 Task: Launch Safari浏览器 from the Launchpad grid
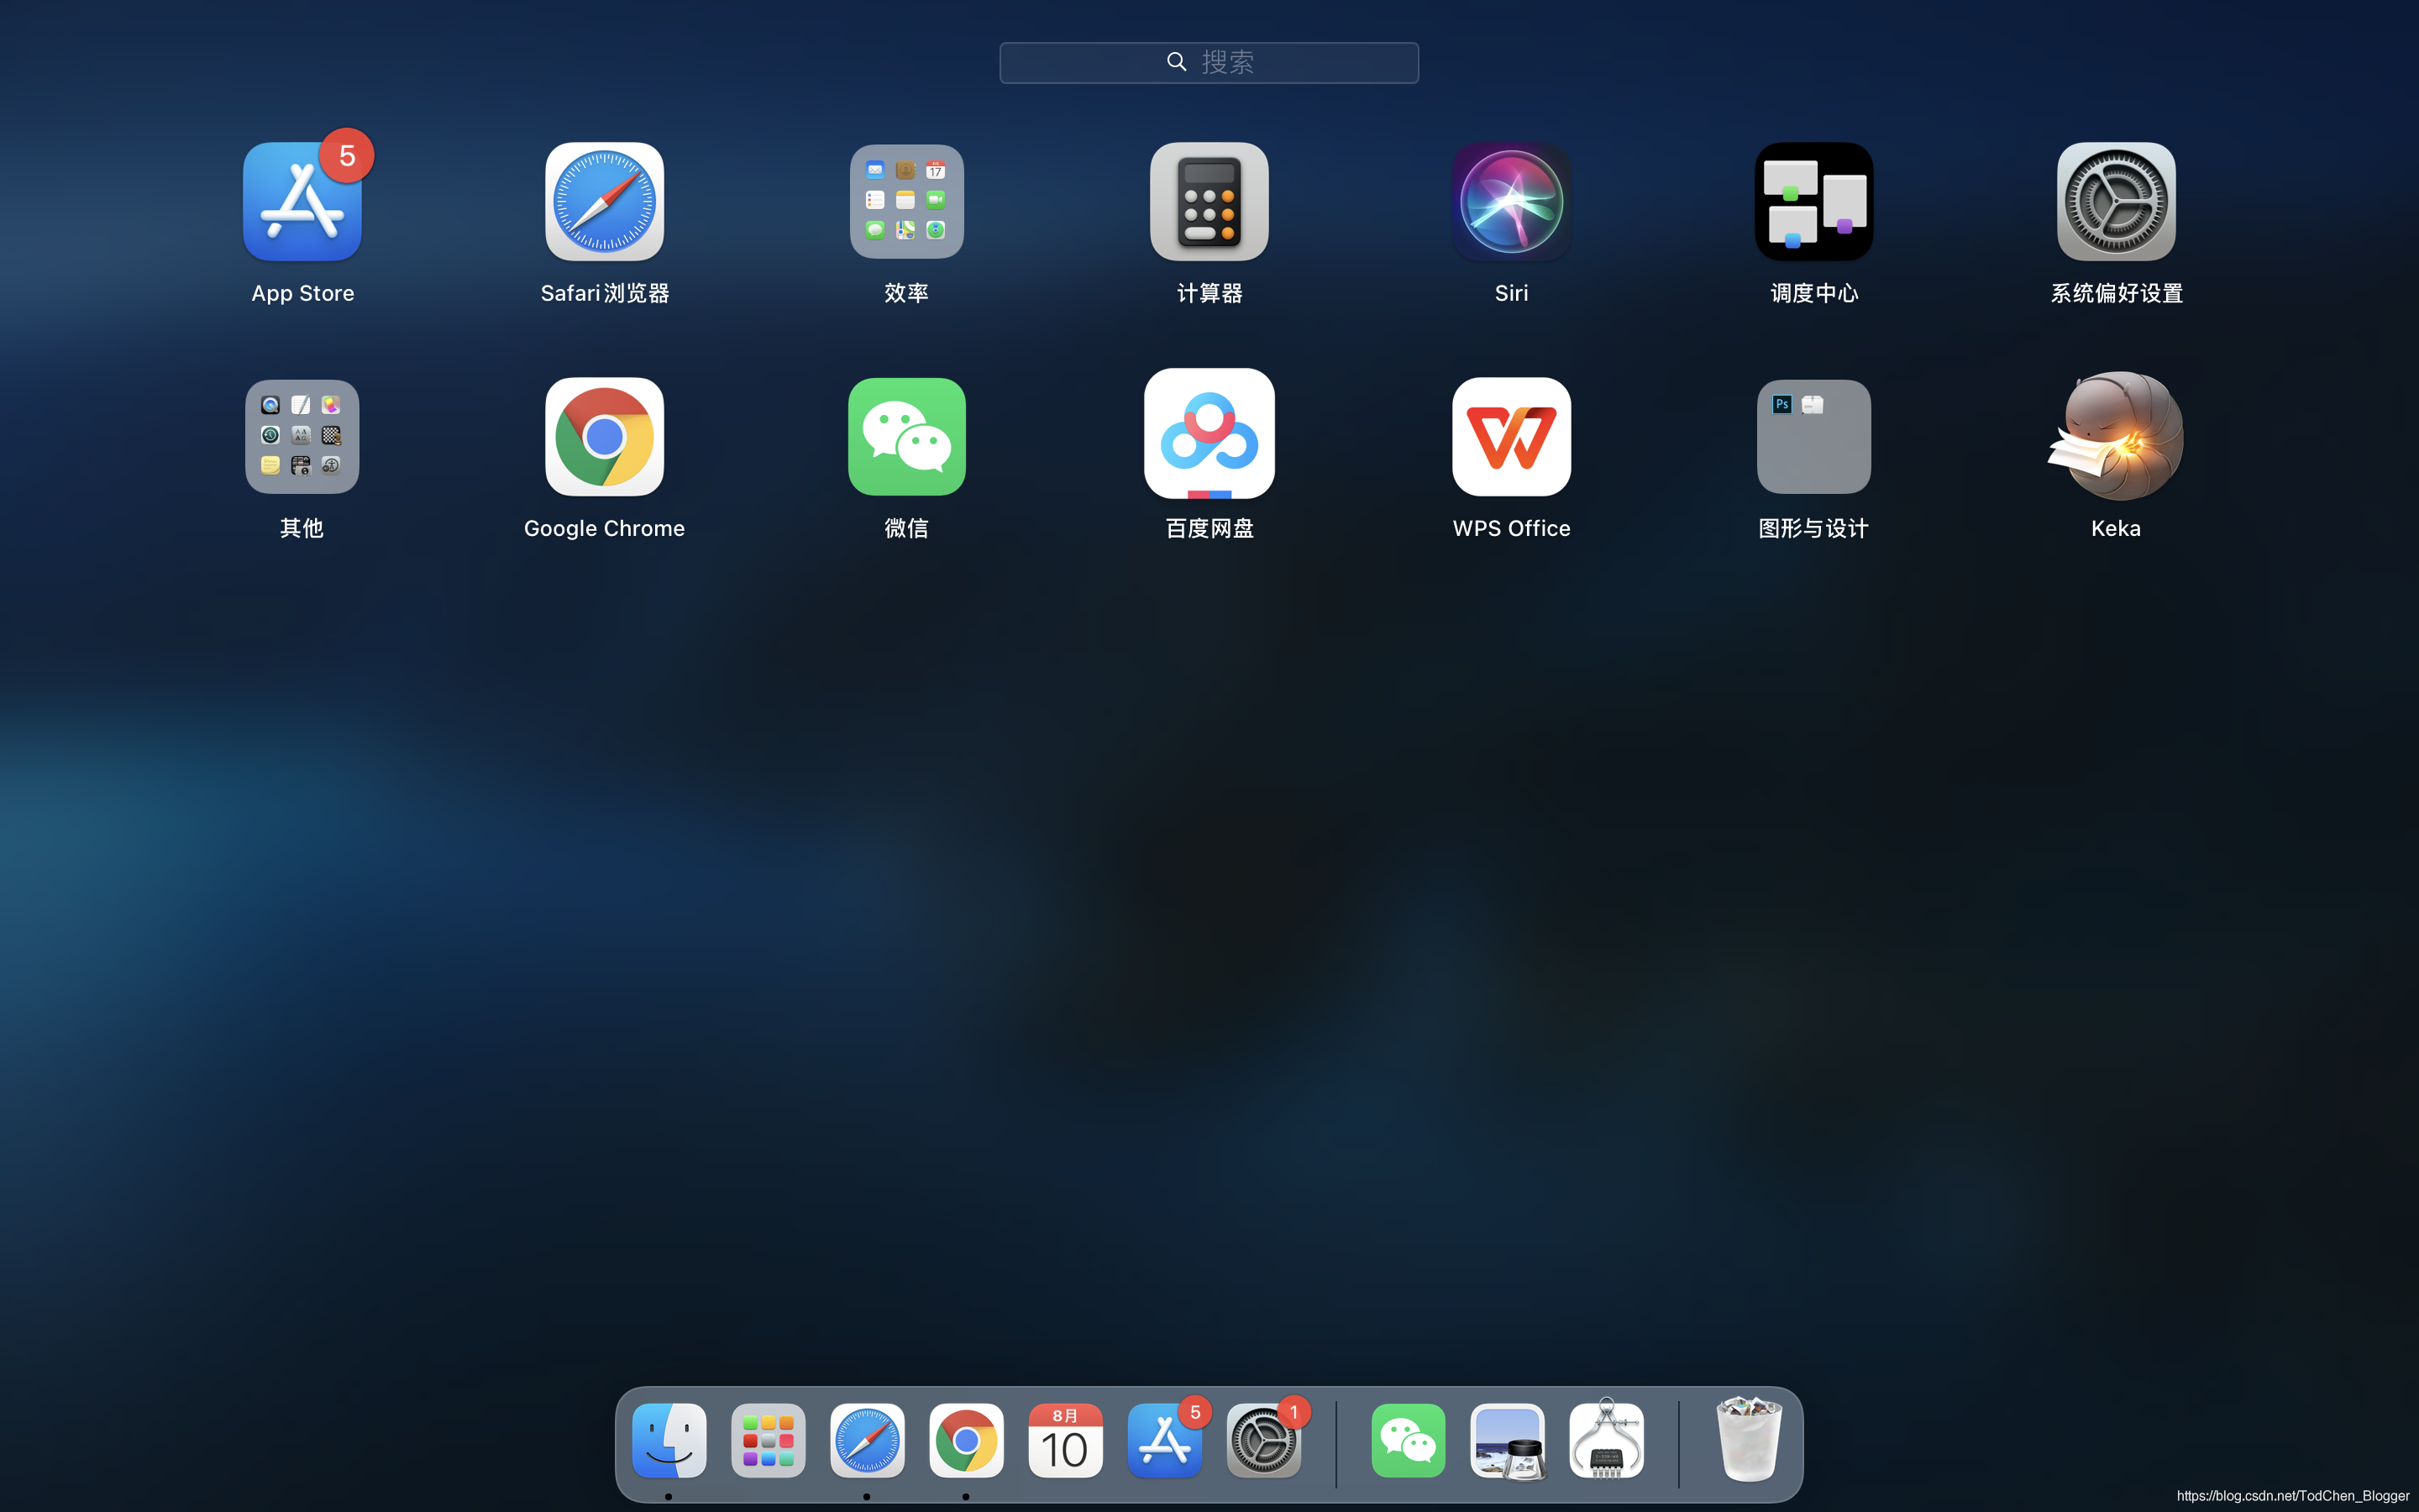click(x=604, y=202)
